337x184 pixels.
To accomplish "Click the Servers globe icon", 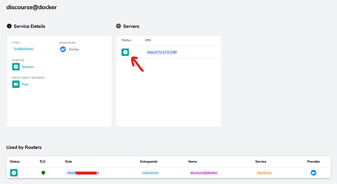I will [118, 26].
